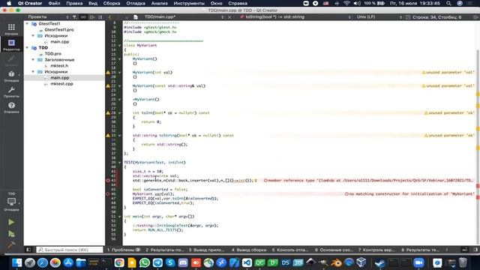Open the Анализ menu
480x270 pixels.
(x=159, y=3)
